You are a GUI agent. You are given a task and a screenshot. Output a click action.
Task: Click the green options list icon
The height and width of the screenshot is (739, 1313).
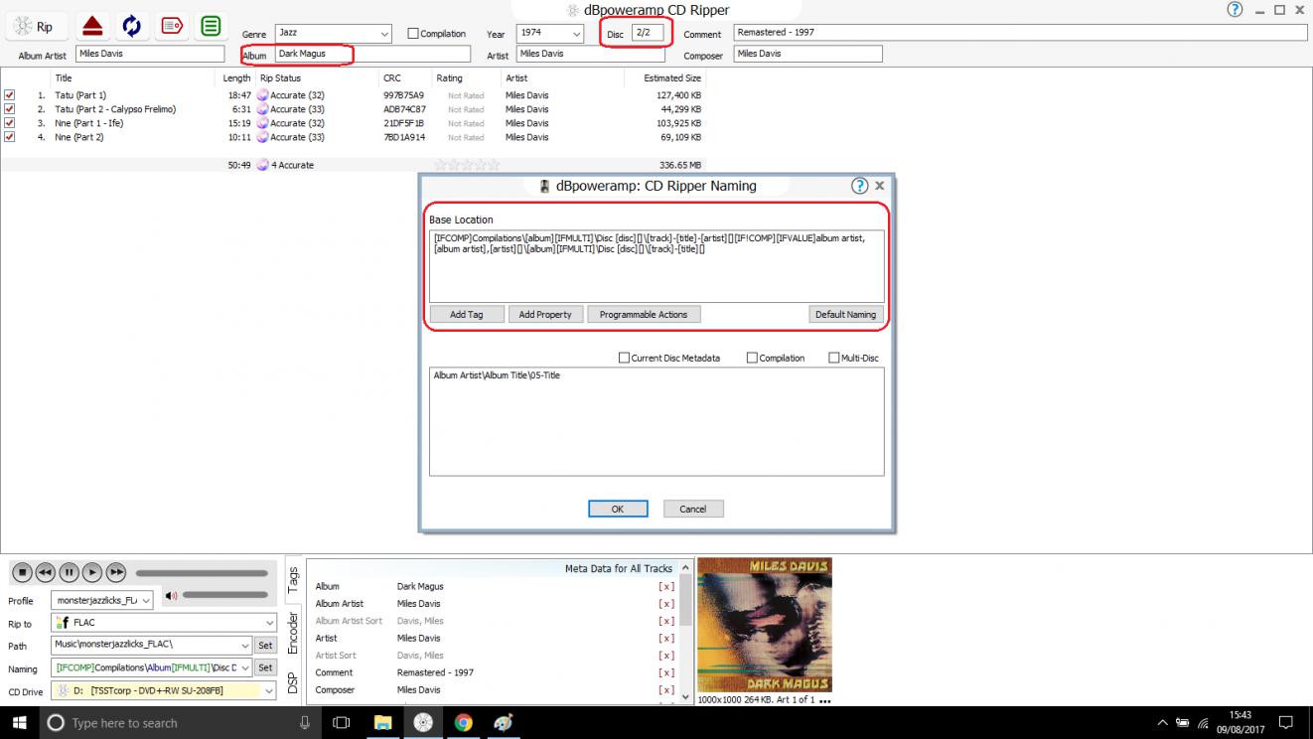pos(211,26)
